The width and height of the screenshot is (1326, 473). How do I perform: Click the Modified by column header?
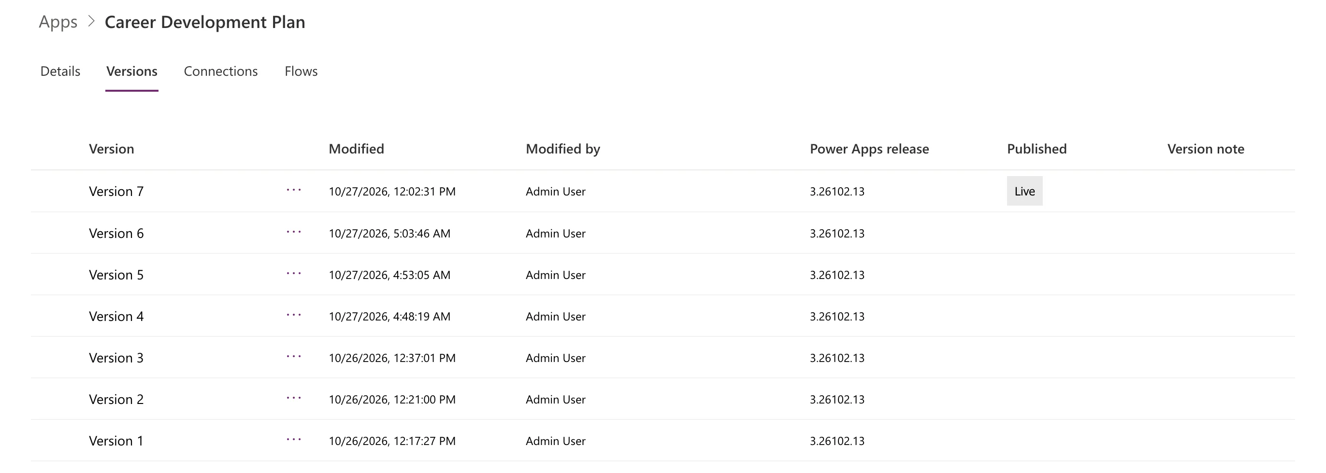pyautogui.click(x=562, y=149)
